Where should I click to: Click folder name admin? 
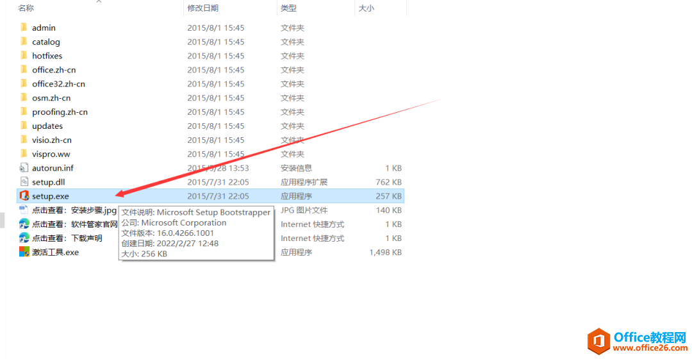[44, 28]
